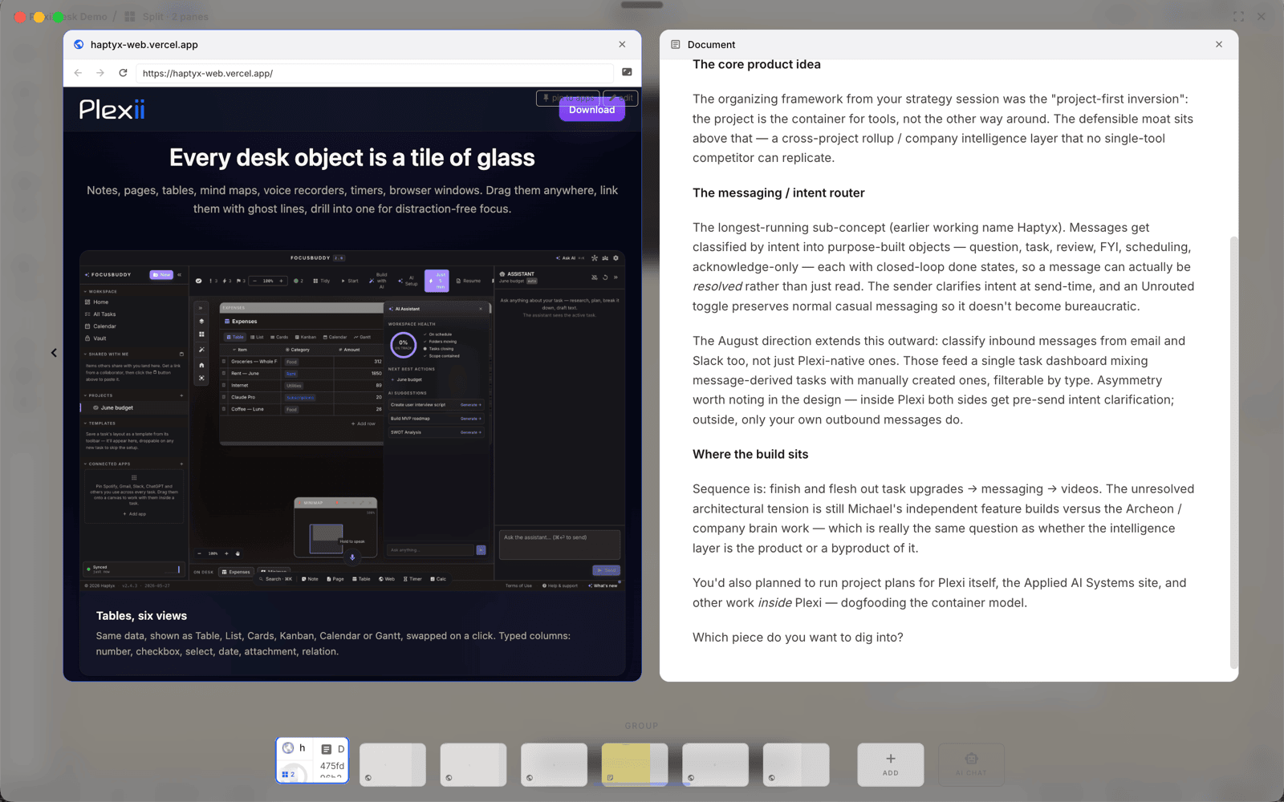The height and width of the screenshot is (802, 1284).
Task: Click the macOS red close light
Action: point(20,17)
